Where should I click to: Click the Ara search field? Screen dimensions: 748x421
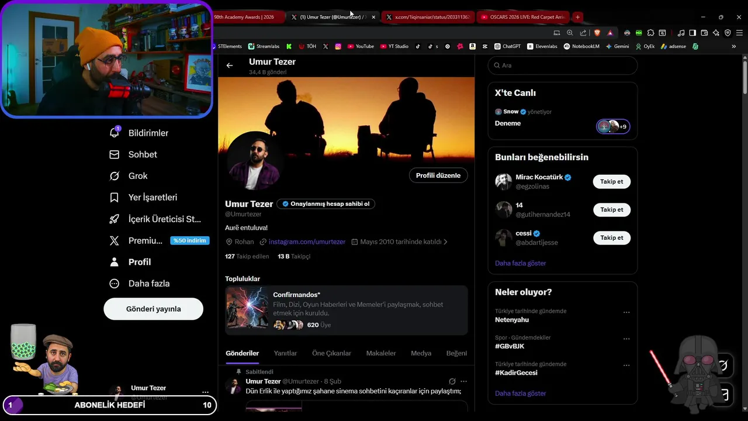point(563,65)
